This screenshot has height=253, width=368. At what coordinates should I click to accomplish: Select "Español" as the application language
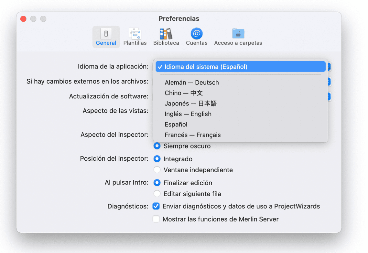176,124
